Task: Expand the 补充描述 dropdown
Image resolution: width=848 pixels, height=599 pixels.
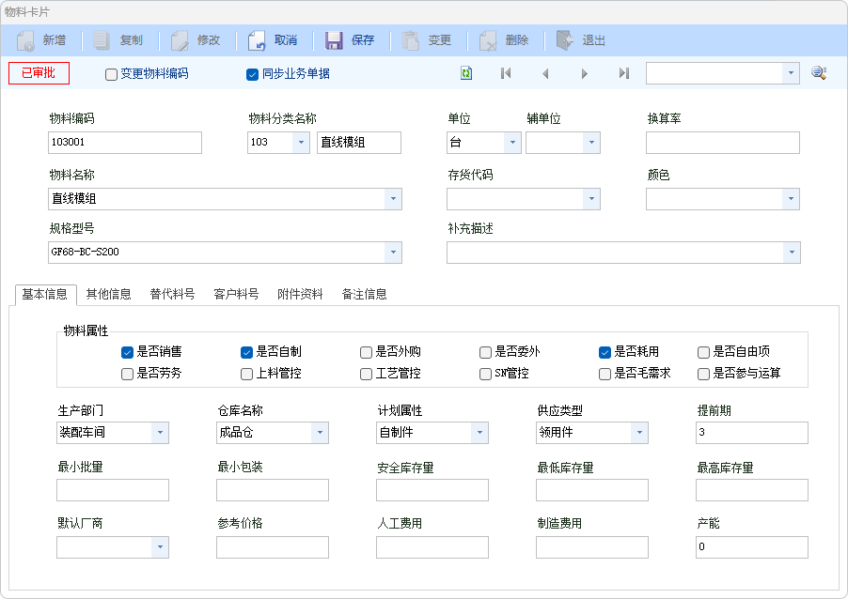Action: 792,253
